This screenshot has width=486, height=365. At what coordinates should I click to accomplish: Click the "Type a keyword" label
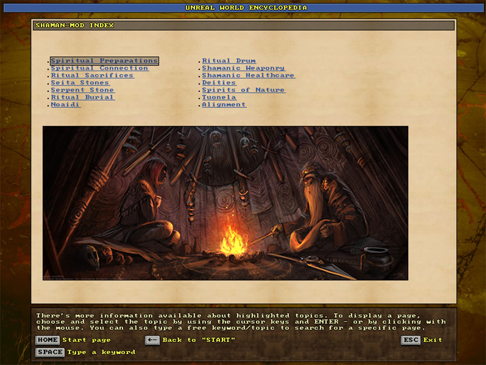102,352
